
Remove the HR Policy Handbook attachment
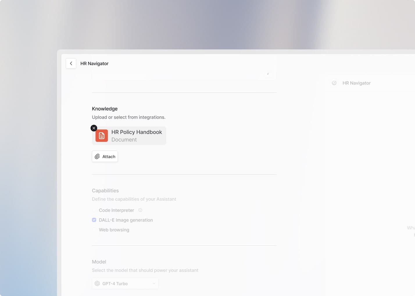[x=94, y=128]
